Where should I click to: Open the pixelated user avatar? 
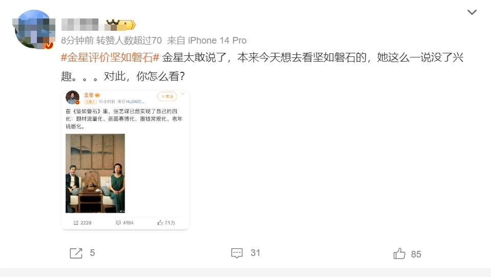34,29
